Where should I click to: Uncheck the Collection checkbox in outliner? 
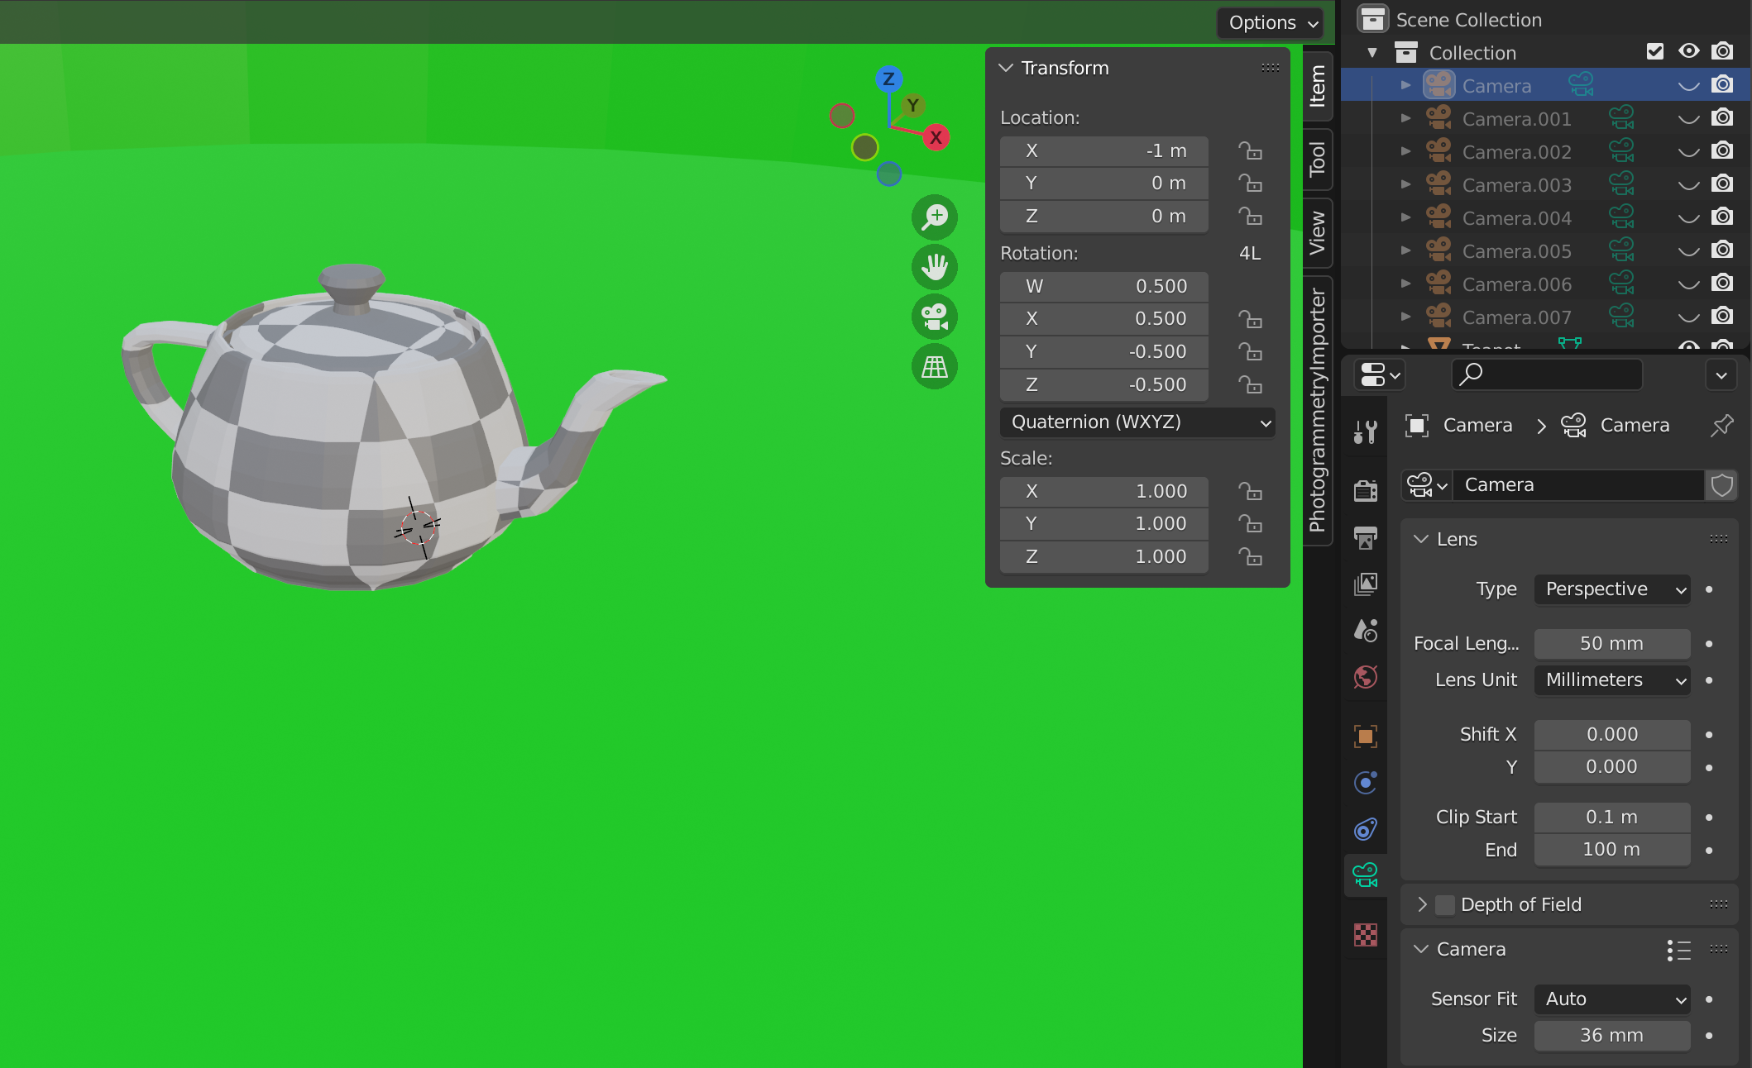tap(1655, 51)
